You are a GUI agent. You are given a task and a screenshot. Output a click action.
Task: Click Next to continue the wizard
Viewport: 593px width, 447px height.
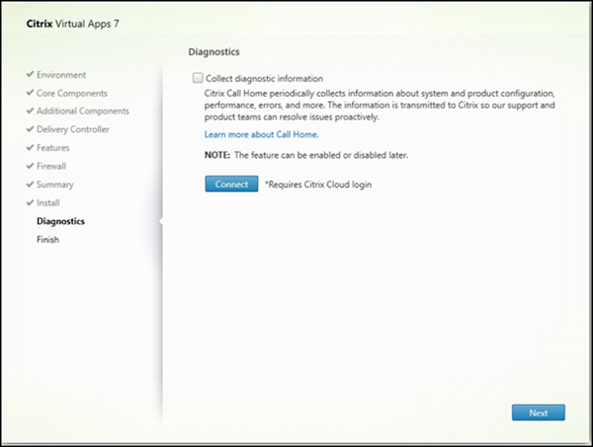[x=538, y=412]
